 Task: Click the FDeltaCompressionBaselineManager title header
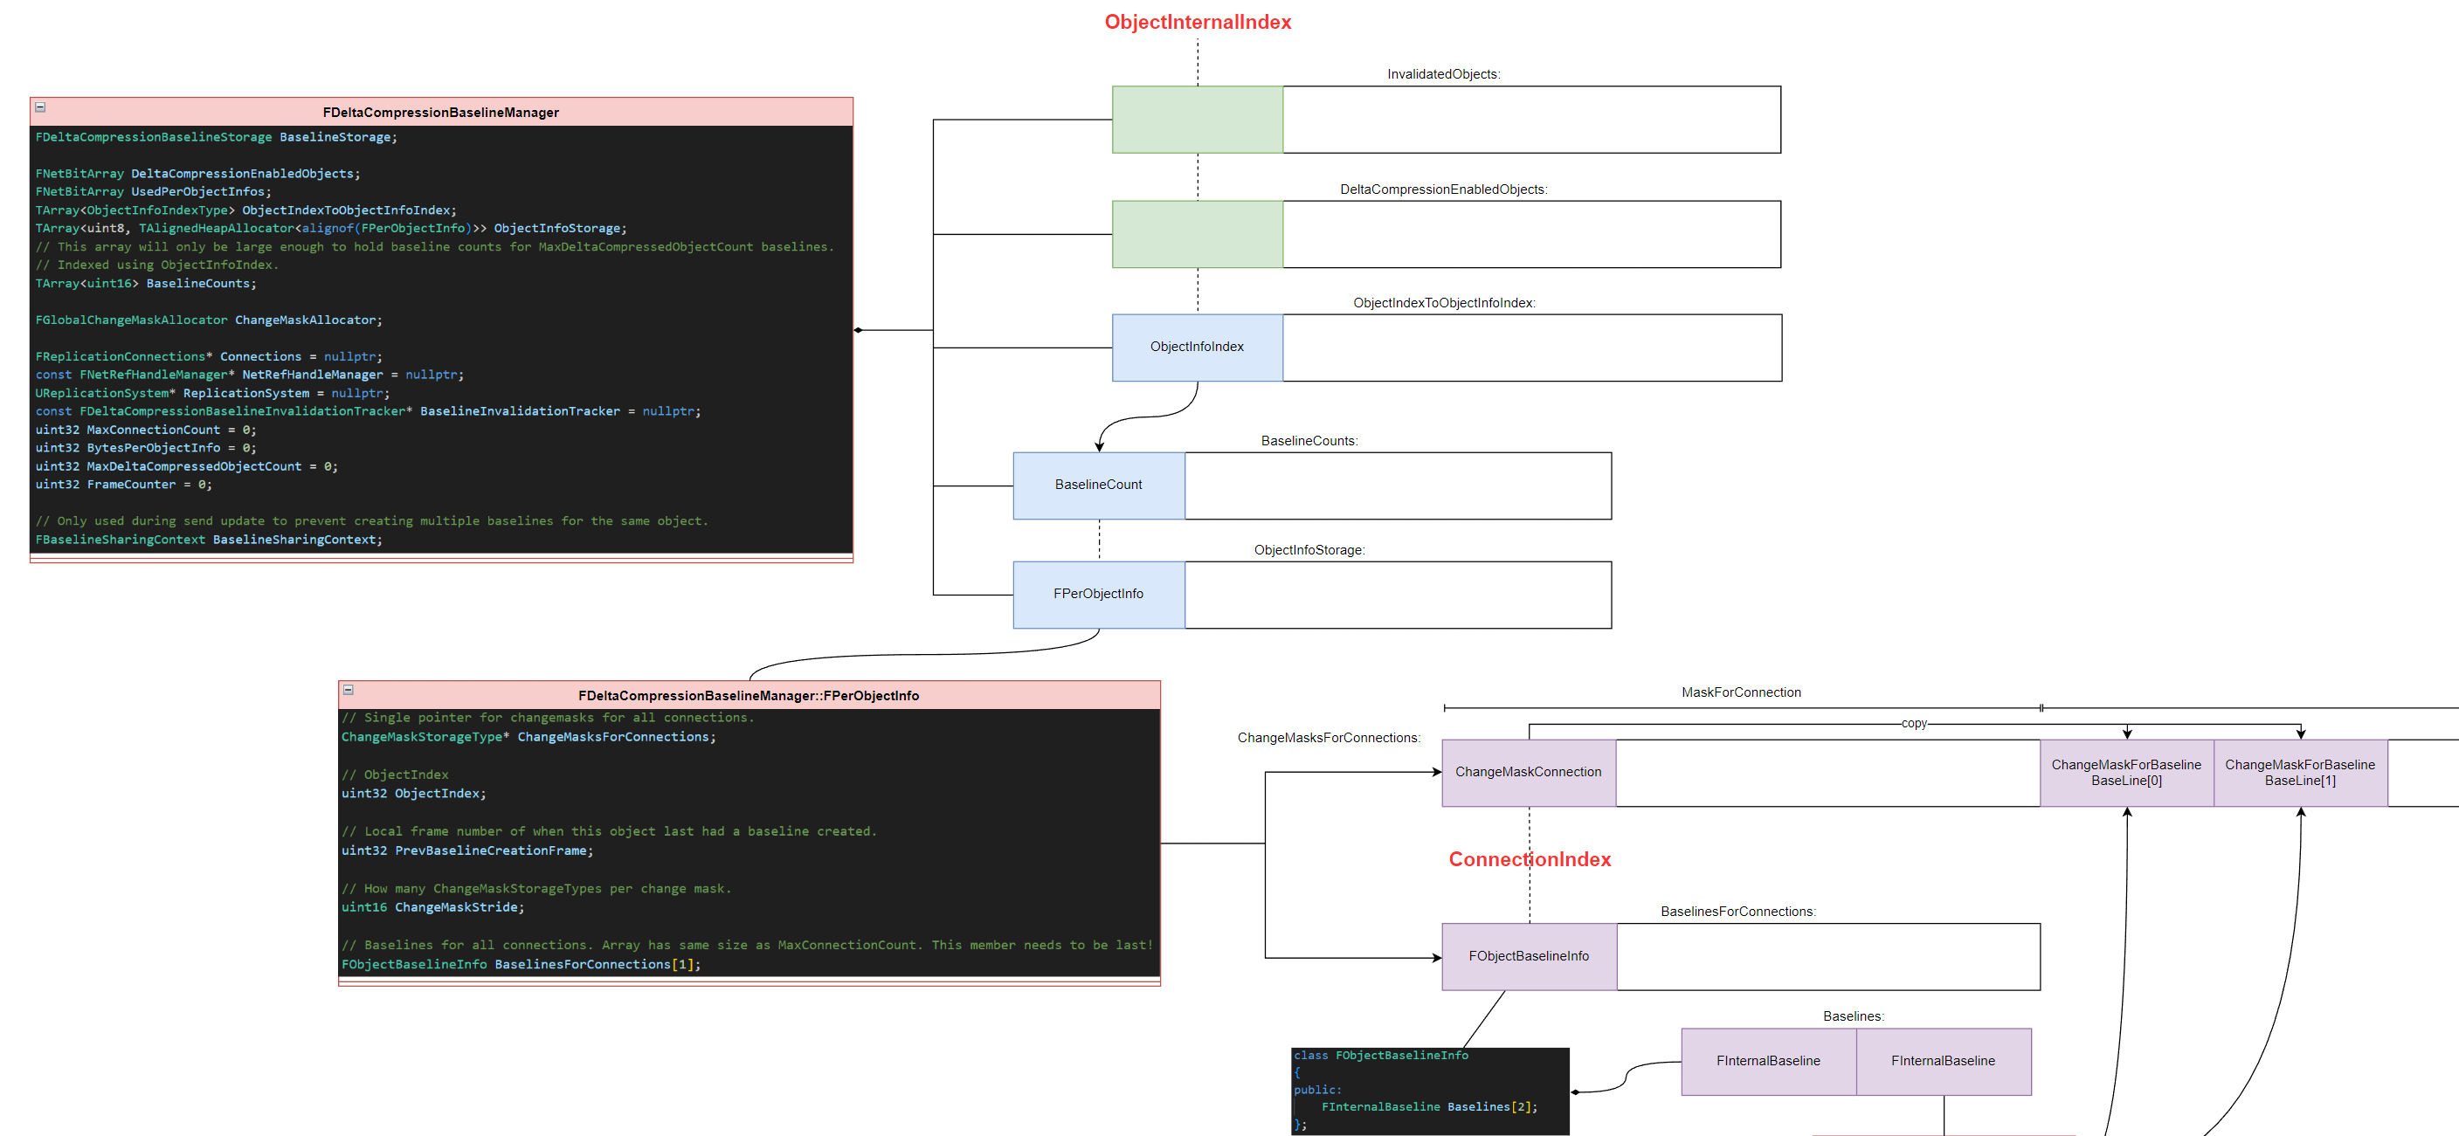[x=440, y=113]
